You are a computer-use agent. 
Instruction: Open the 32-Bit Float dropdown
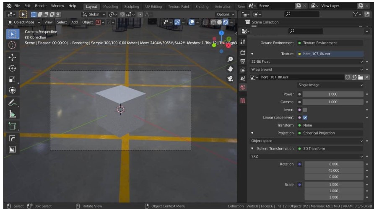[306, 62]
